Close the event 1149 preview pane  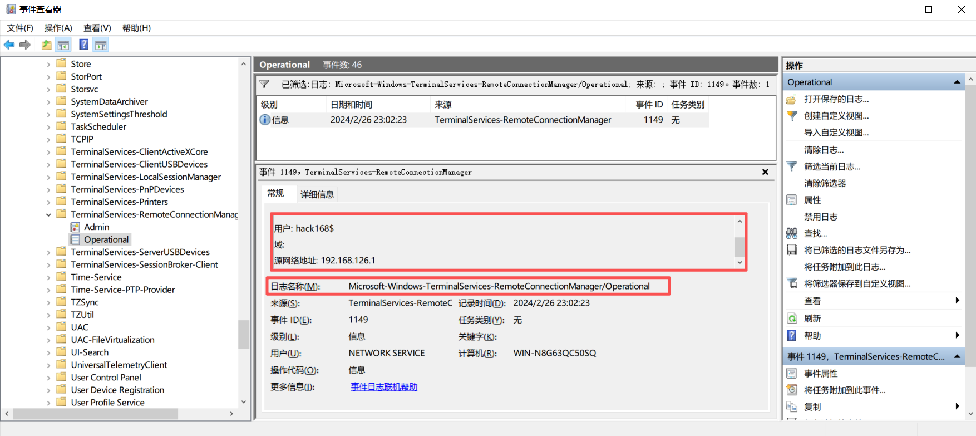(x=765, y=172)
